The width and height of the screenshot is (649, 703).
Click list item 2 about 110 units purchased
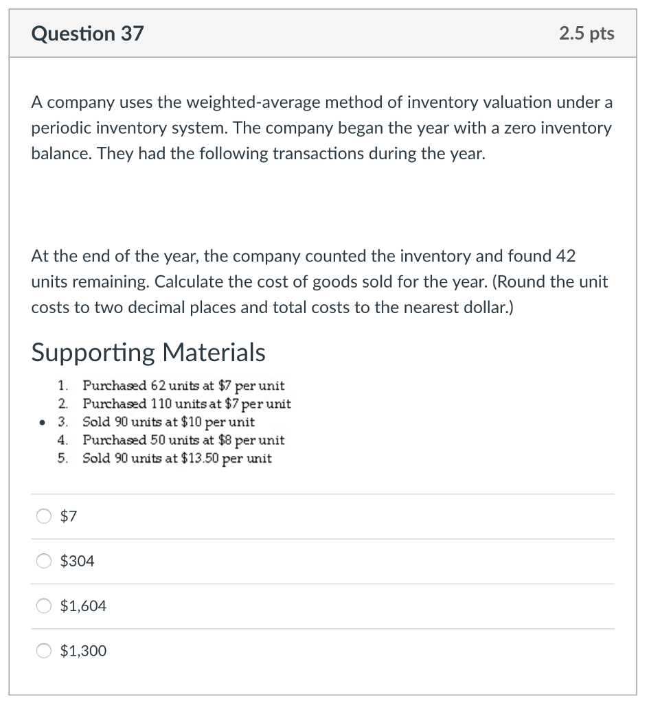(x=175, y=404)
